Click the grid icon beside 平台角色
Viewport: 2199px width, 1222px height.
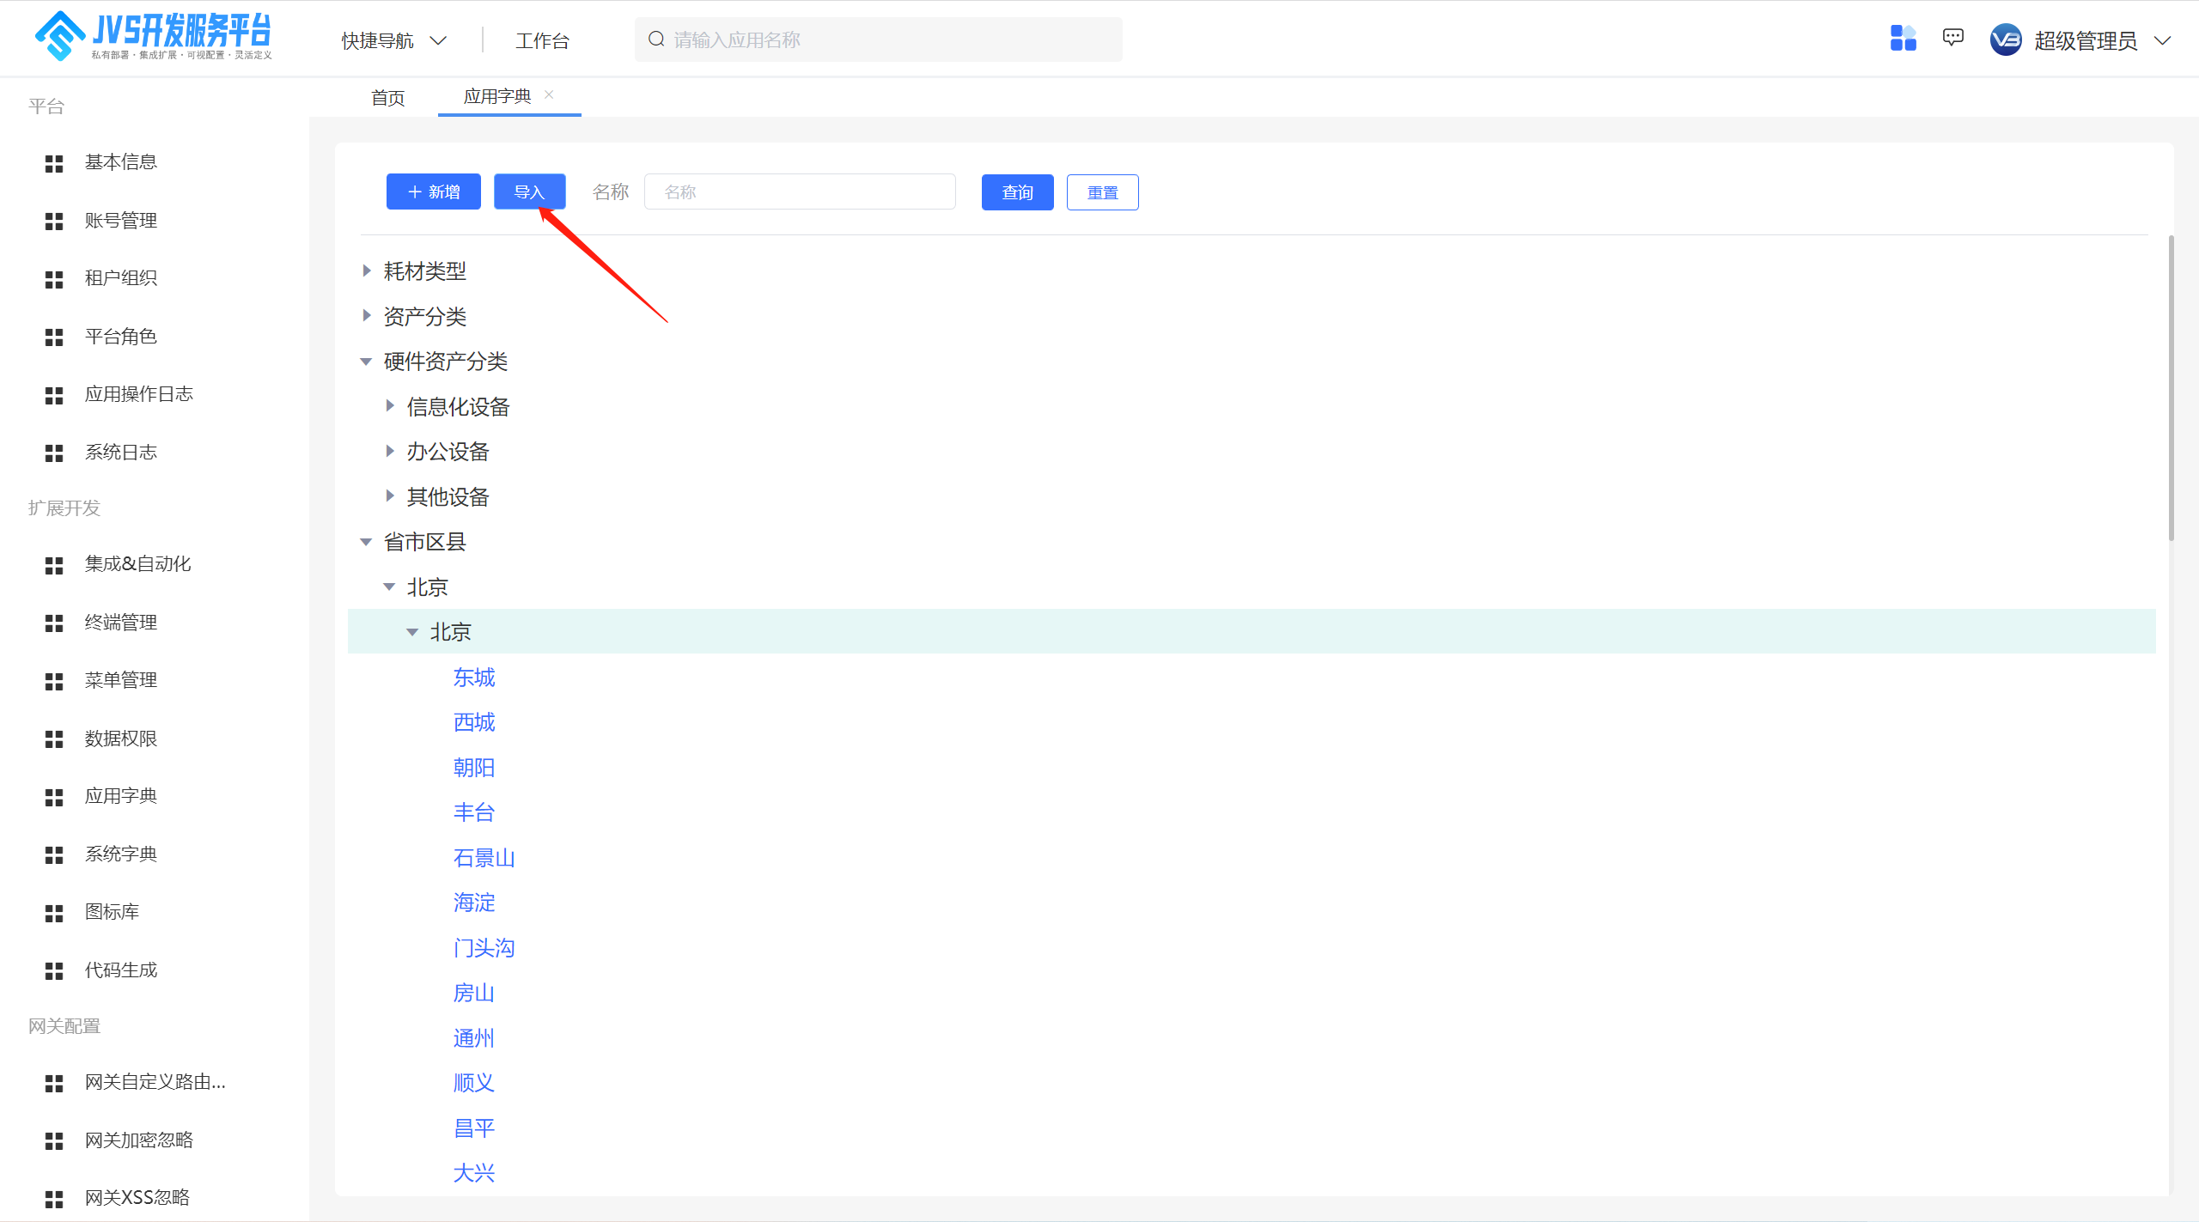pos(54,337)
